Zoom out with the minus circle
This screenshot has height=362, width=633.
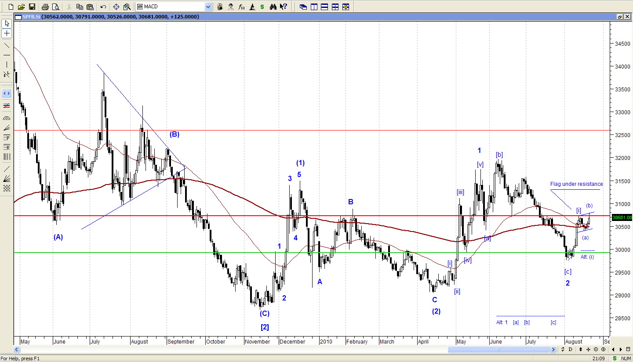tap(596, 349)
